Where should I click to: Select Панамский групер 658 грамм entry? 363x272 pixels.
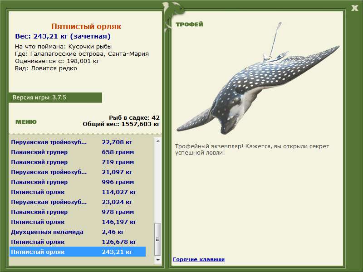[78, 152]
